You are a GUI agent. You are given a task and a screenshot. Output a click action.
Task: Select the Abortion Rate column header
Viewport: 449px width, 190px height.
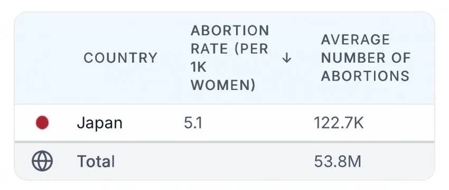pyautogui.click(x=230, y=58)
